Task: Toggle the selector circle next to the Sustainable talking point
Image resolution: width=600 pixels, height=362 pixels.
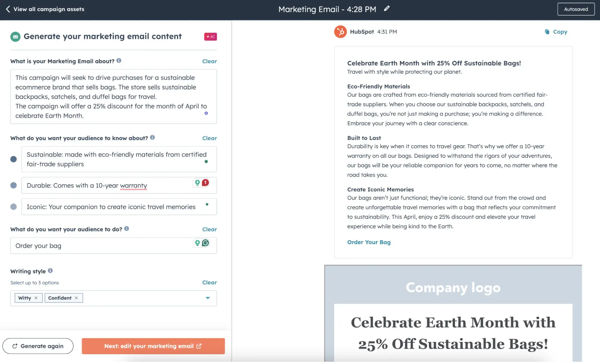Action: pyautogui.click(x=14, y=159)
